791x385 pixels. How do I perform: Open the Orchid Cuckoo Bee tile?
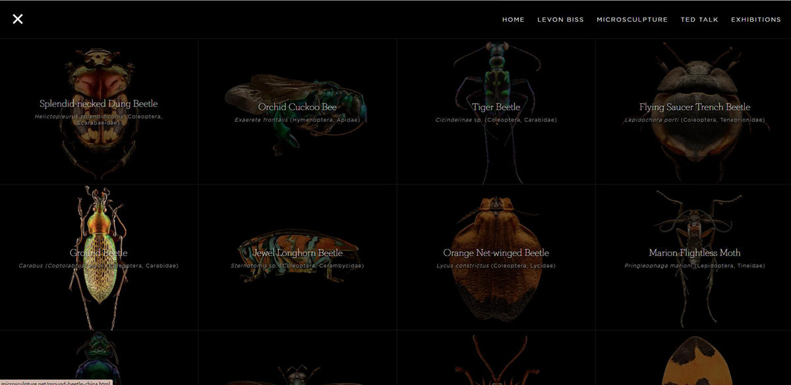(297, 111)
